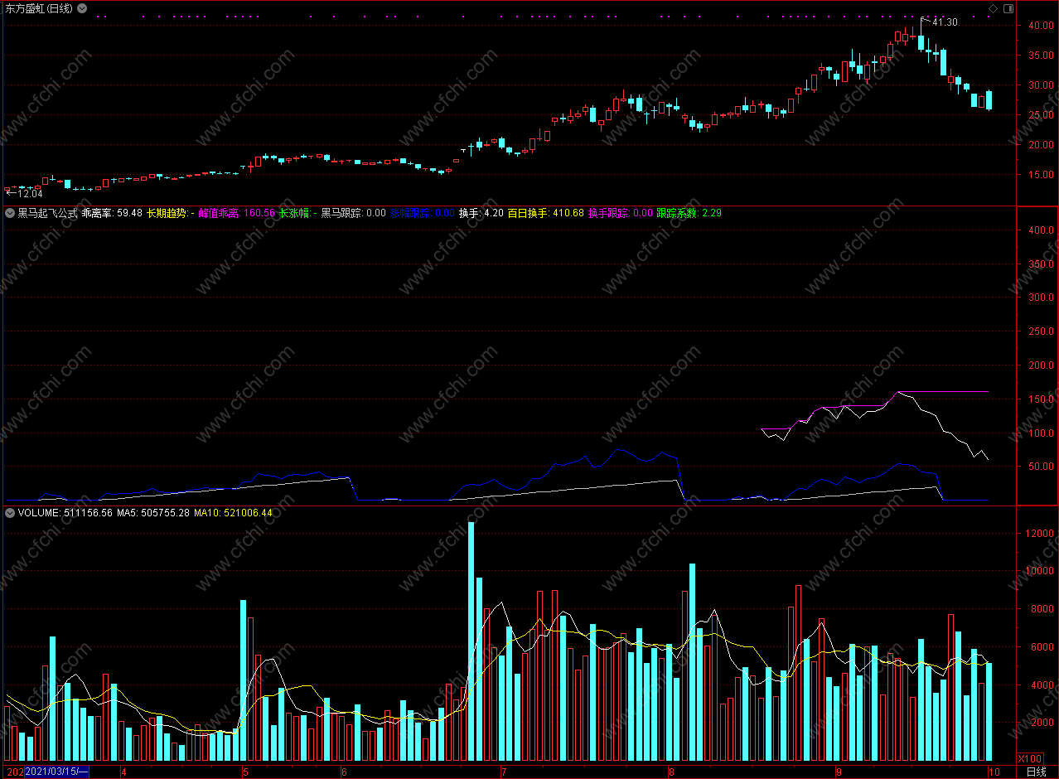Expand the VOLUME indicator menu arrow
The image size is (1059, 779).
tap(10, 513)
